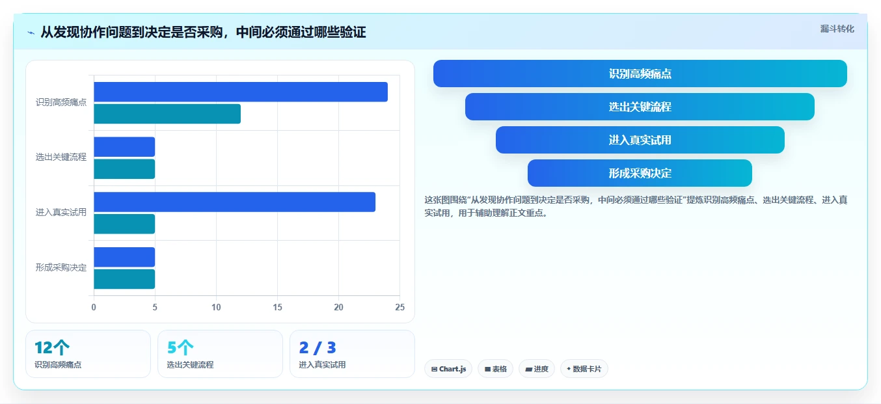Click the teal bar for 形成采购决定
881x404 pixels.
[124, 279]
